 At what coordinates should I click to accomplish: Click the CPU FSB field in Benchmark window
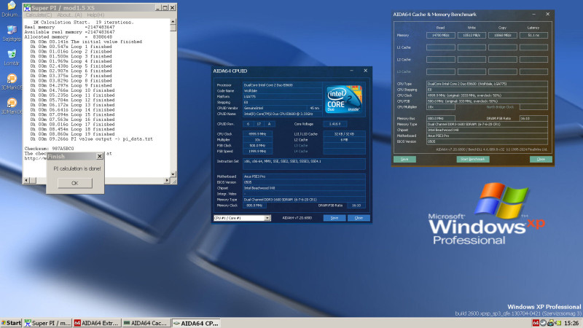click(487, 101)
